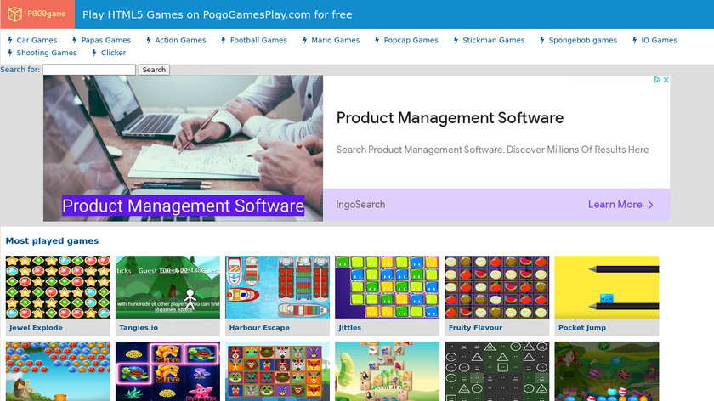The height and width of the screenshot is (401, 714).
Task: Open Football Games category
Action: point(258,40)
